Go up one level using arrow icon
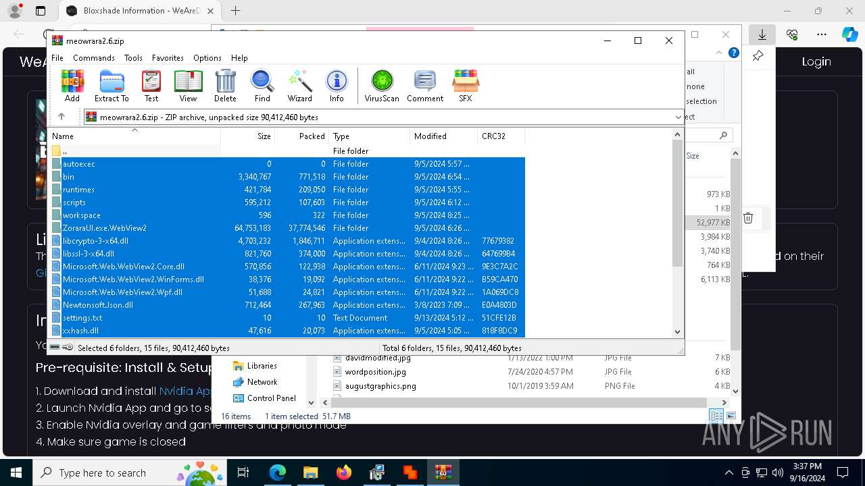Viewport: 865px width, 486px height. pyautogui.click(x=61, y=117)
